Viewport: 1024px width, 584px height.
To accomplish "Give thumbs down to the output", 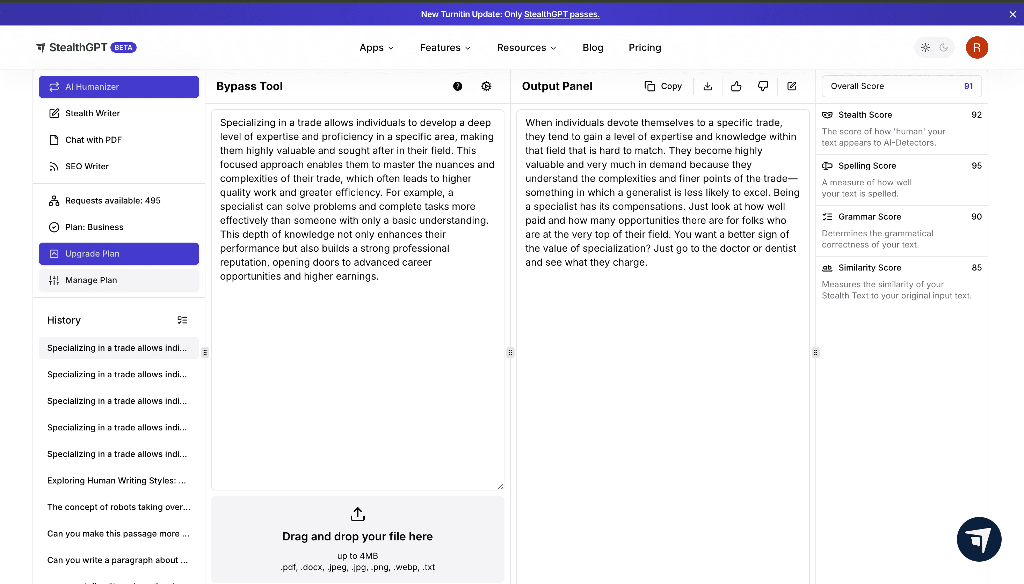I will [x=763, y=86].
